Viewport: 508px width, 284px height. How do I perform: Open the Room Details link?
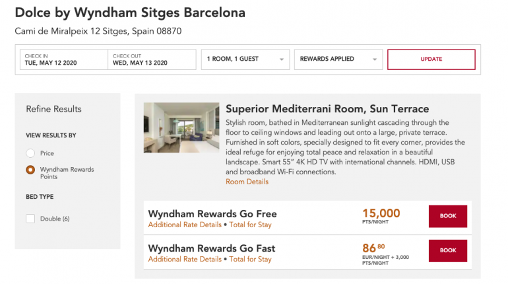point(247,182)
